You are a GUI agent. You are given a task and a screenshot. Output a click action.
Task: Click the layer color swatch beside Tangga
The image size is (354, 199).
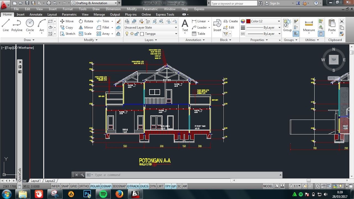click(x=142, y=34)
